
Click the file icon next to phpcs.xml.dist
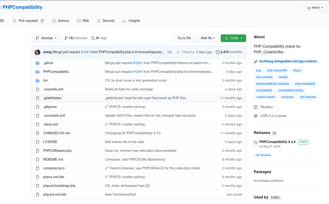coord(38,177)
